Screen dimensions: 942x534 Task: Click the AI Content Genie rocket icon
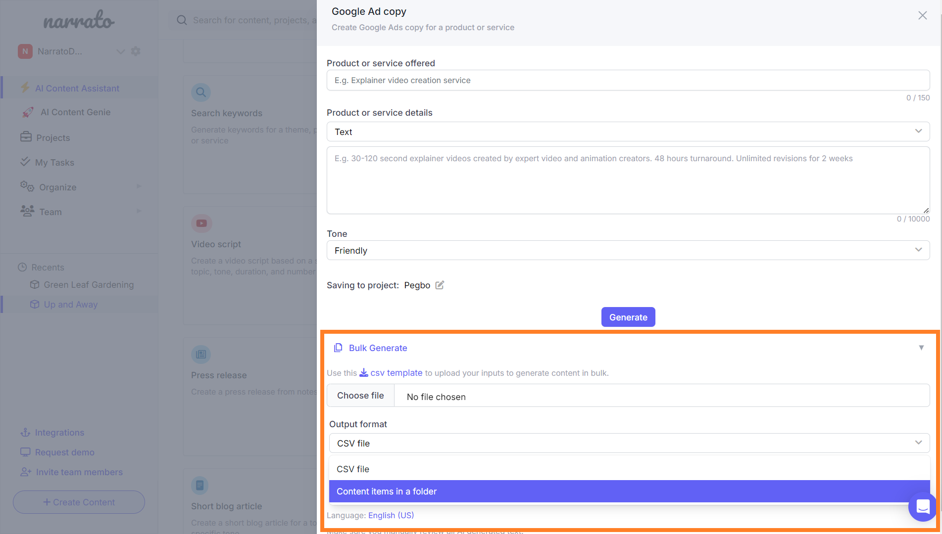(x=28, y=112)
